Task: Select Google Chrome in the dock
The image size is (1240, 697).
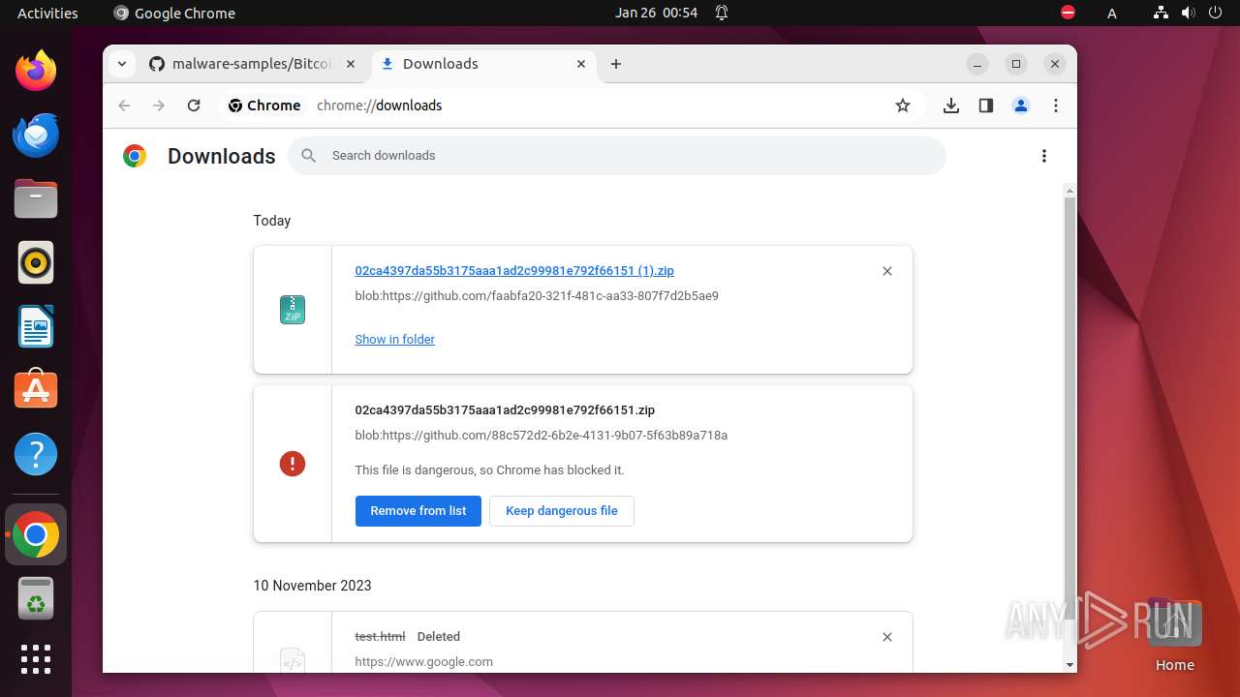Action: coord(36,534)
